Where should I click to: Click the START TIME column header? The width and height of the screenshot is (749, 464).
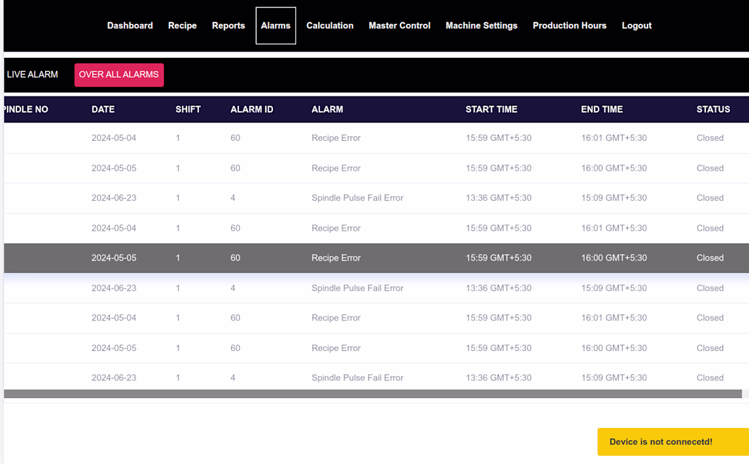point(492,110)
